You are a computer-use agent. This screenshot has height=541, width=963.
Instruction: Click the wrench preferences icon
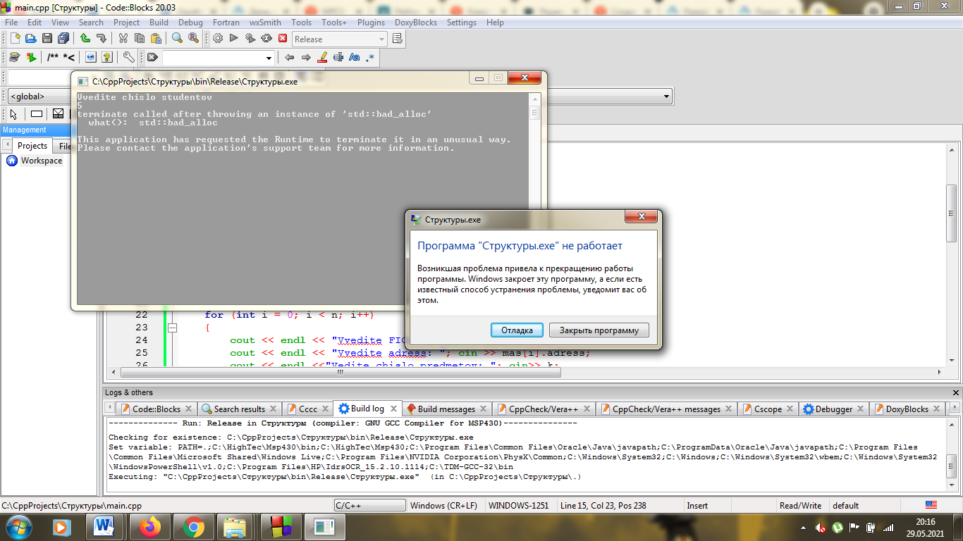tap(128, 57)
